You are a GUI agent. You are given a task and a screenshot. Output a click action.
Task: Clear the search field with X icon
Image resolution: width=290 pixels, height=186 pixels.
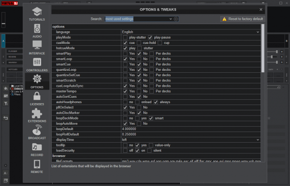tap(176, 19)
